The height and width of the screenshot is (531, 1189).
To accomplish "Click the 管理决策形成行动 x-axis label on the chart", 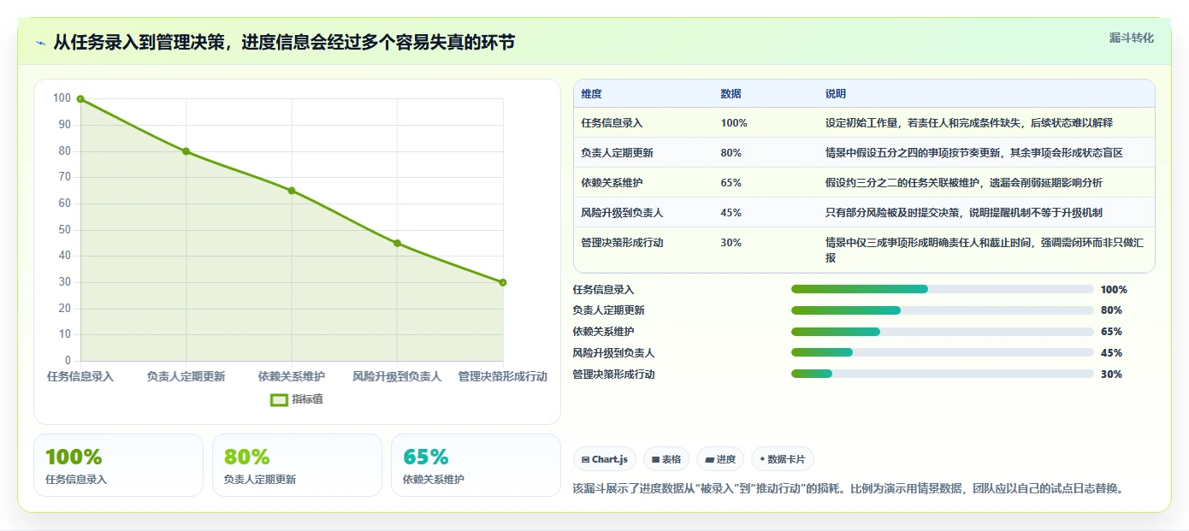I will (502, 376).
